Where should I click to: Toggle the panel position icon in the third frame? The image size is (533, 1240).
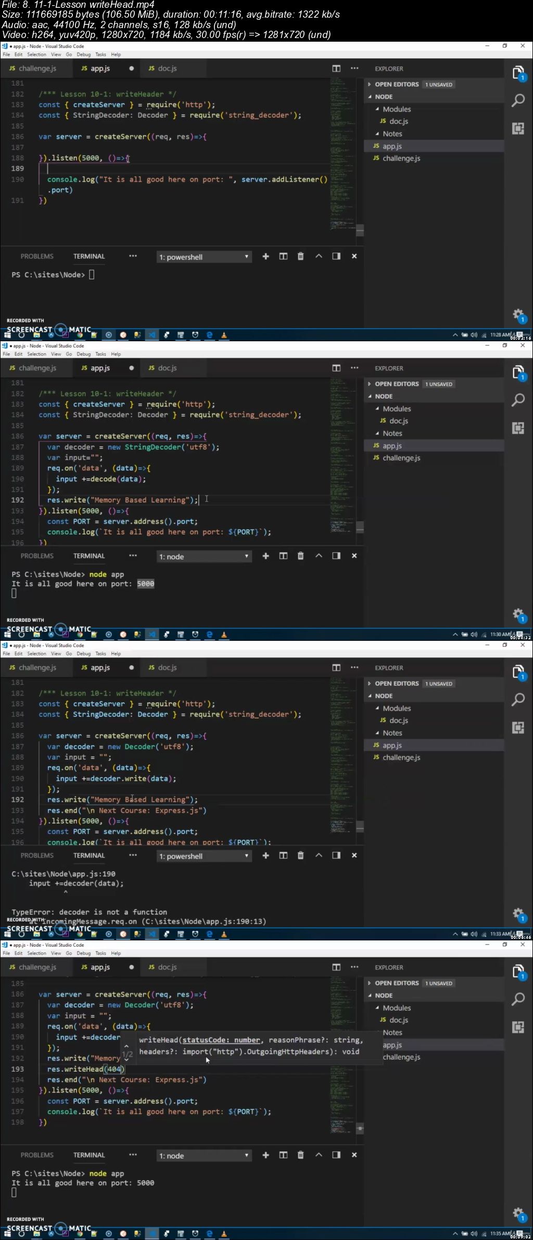[x=336, y=855]
